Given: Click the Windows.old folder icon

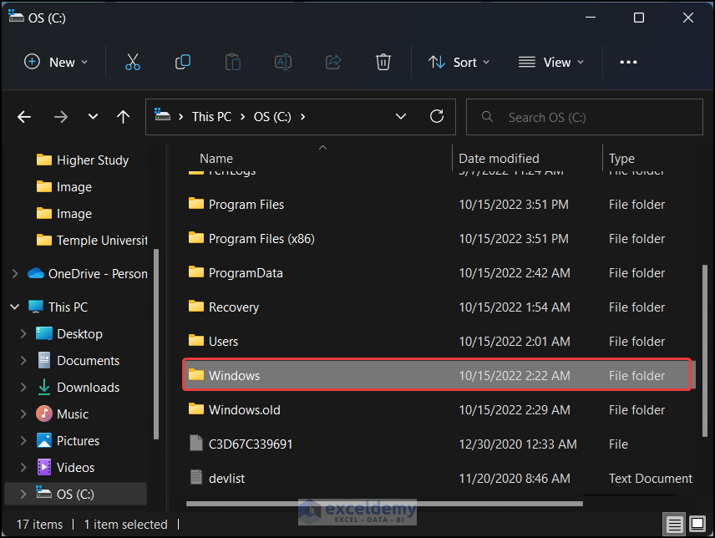Looking at the screenshot, I should click(196, 409).
